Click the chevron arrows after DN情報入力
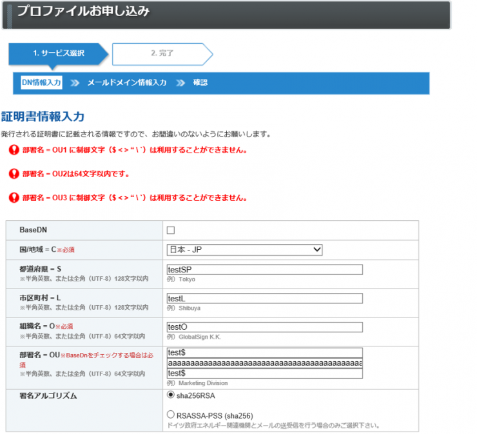 click(x=75, y=83)
